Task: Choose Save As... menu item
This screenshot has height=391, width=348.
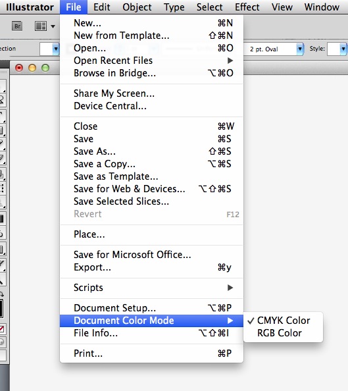Action: pos(151,151)
